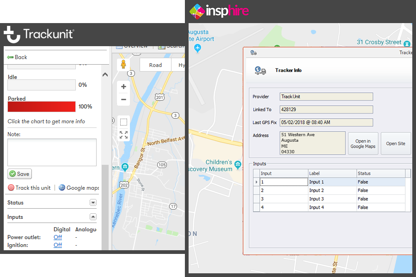Viewport: 416px width, 277px height.
Task: Toggle Ignition from Off
Action: 57,245
